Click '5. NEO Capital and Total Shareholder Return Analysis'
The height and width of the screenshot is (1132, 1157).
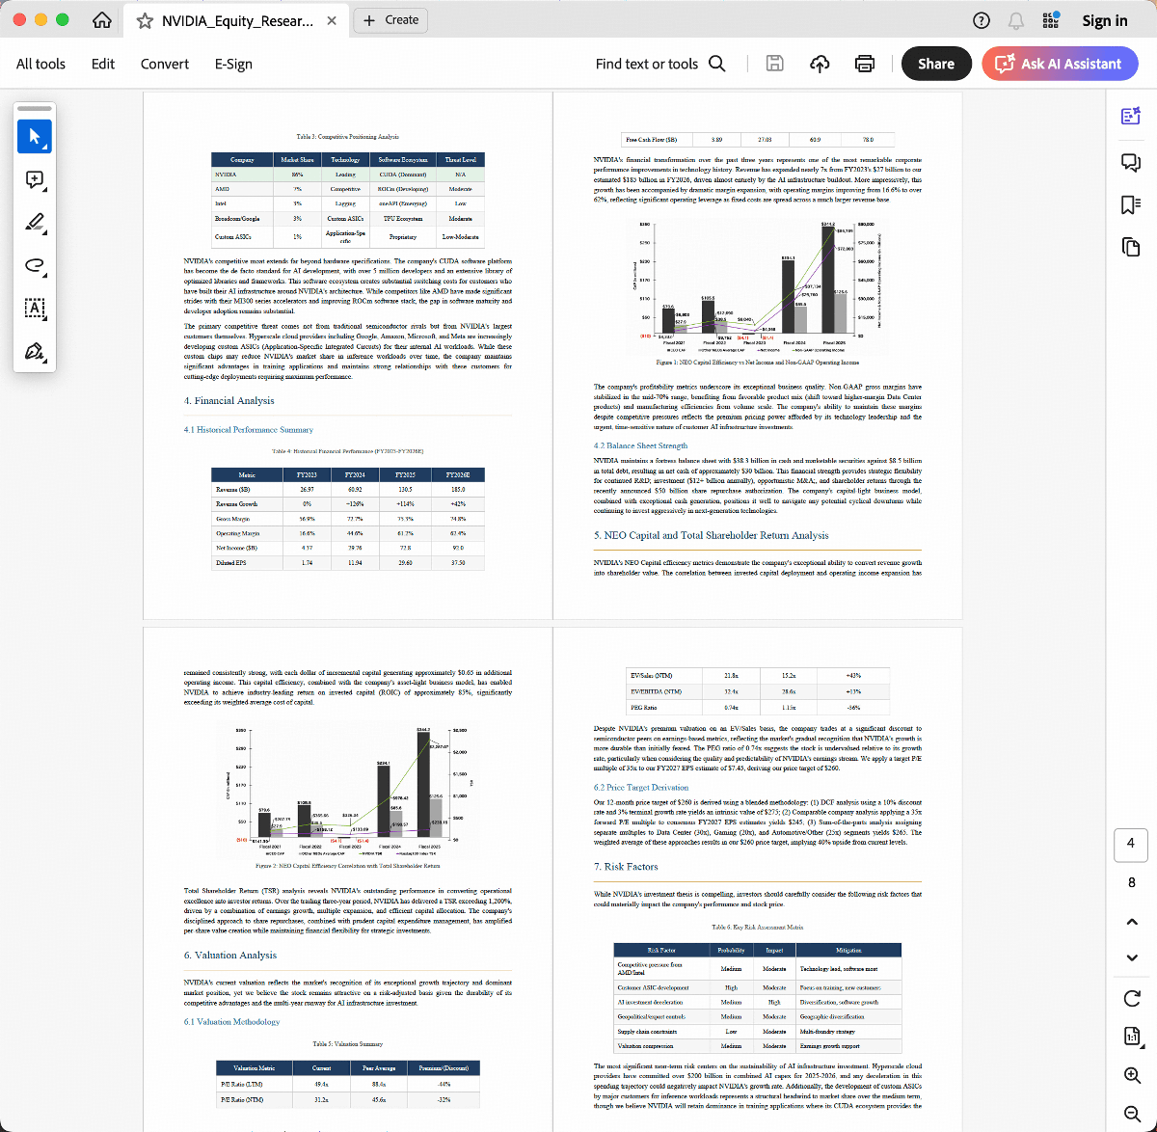[712, 535]
